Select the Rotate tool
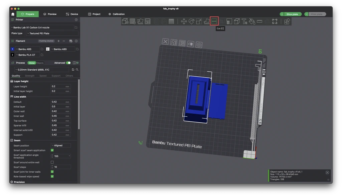Screen dimensions: 342x196 [x=191, y=21]
